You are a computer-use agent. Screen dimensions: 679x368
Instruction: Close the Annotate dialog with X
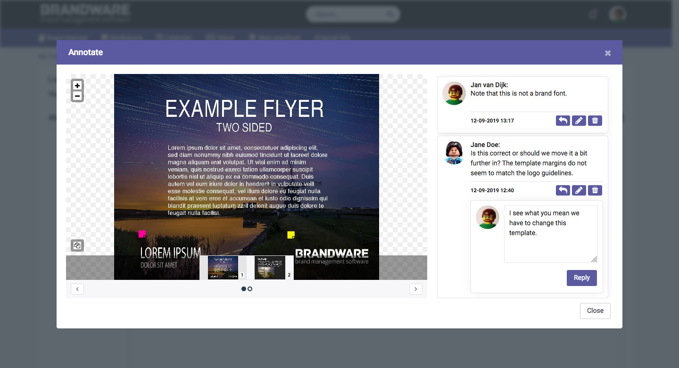tap(608, 53)
